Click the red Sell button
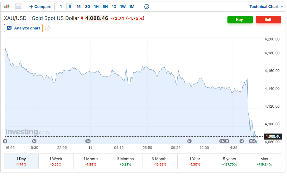 [x=269, y=20]
